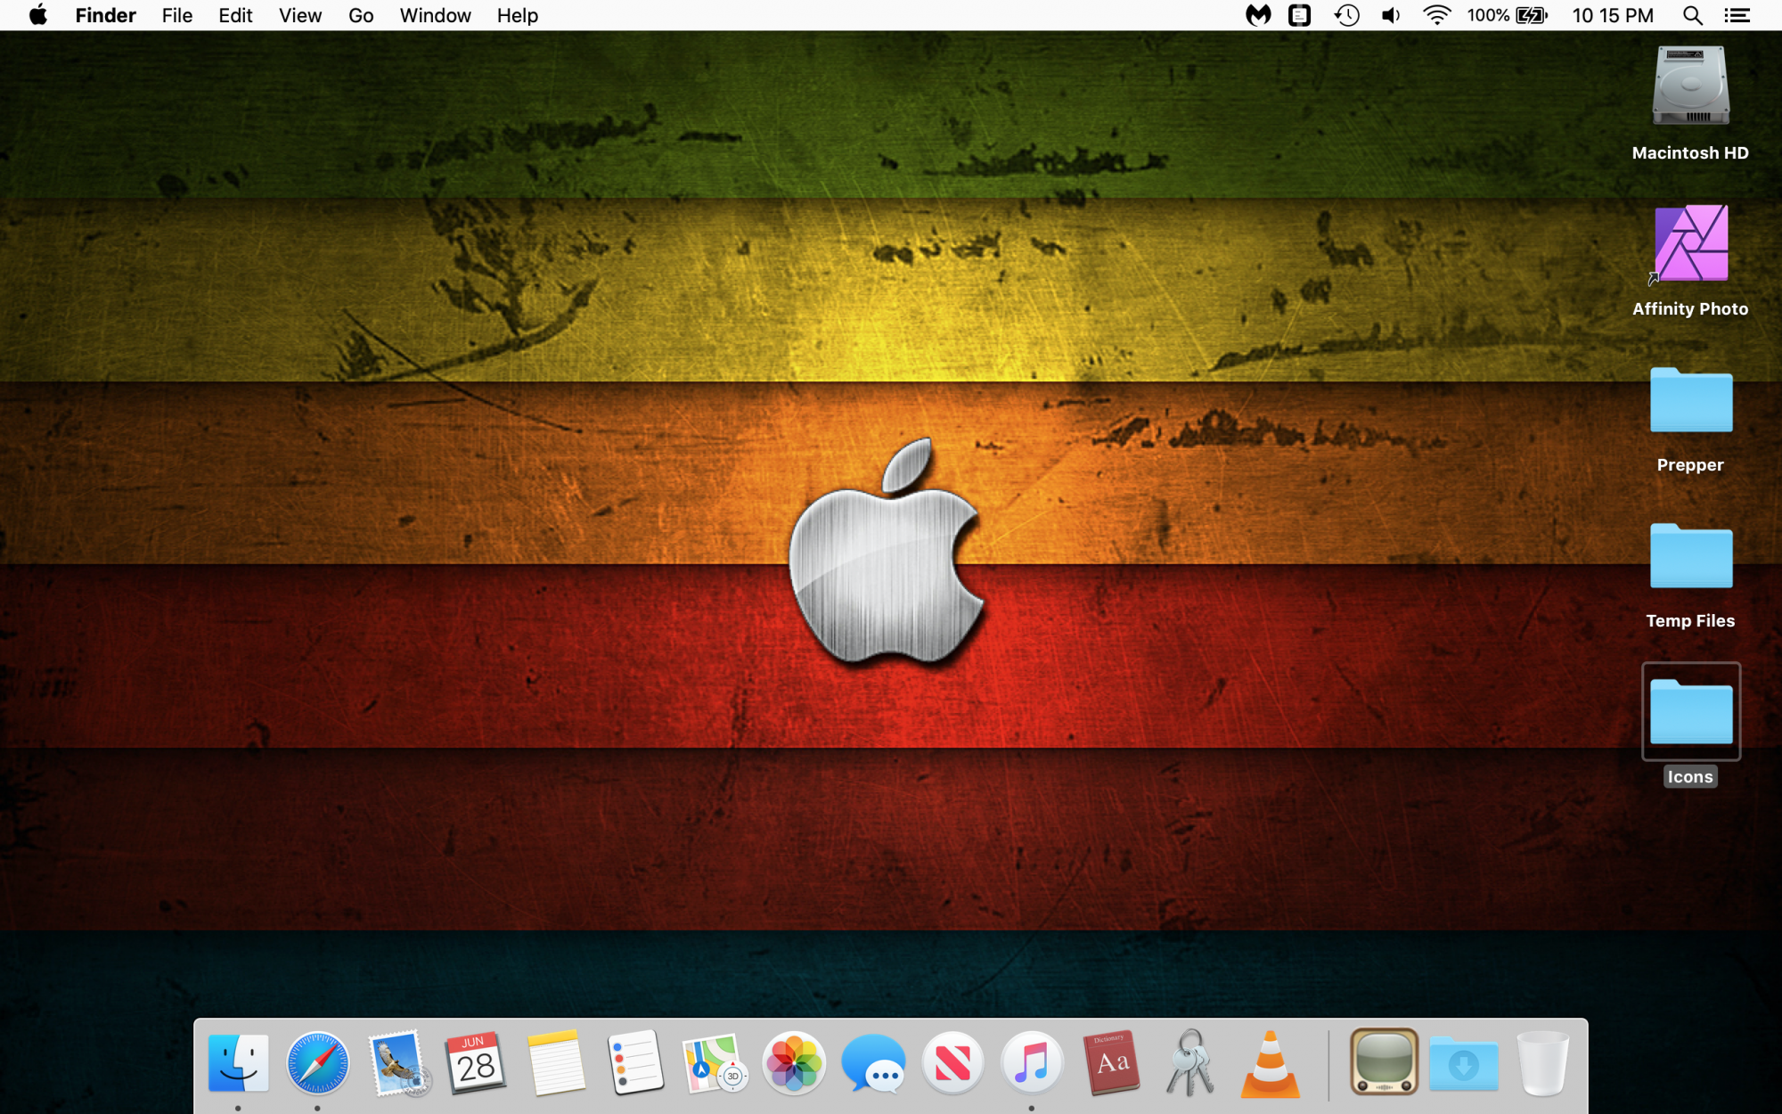Screen dimensions: 1782x1114
Task: Launch the Notes app from Dock
Action: pyautogui.click(x=556, y=1063)
